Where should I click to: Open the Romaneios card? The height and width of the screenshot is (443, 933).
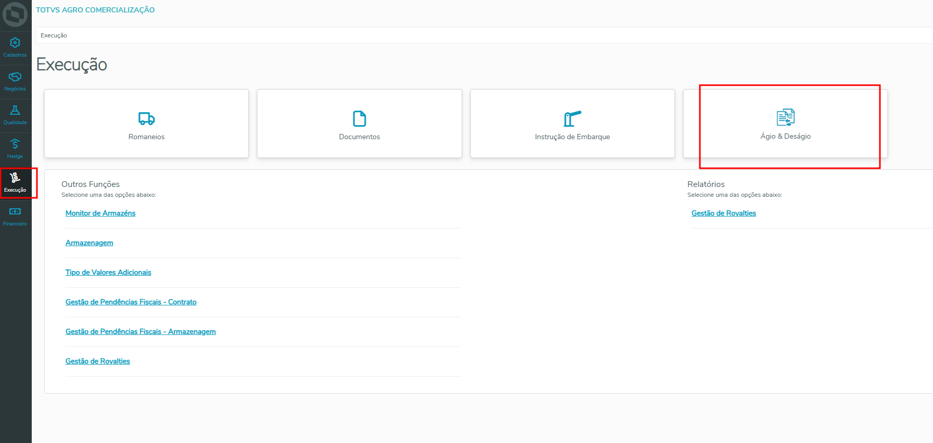point(146,124)
